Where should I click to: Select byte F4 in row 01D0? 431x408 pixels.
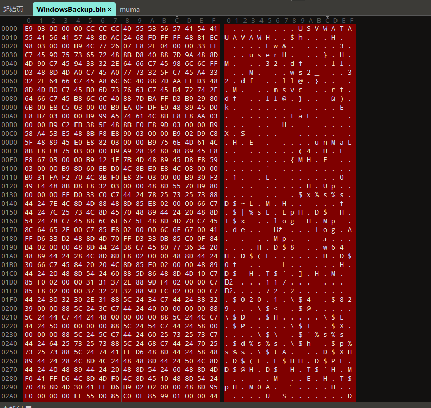(x=164, y=282)
